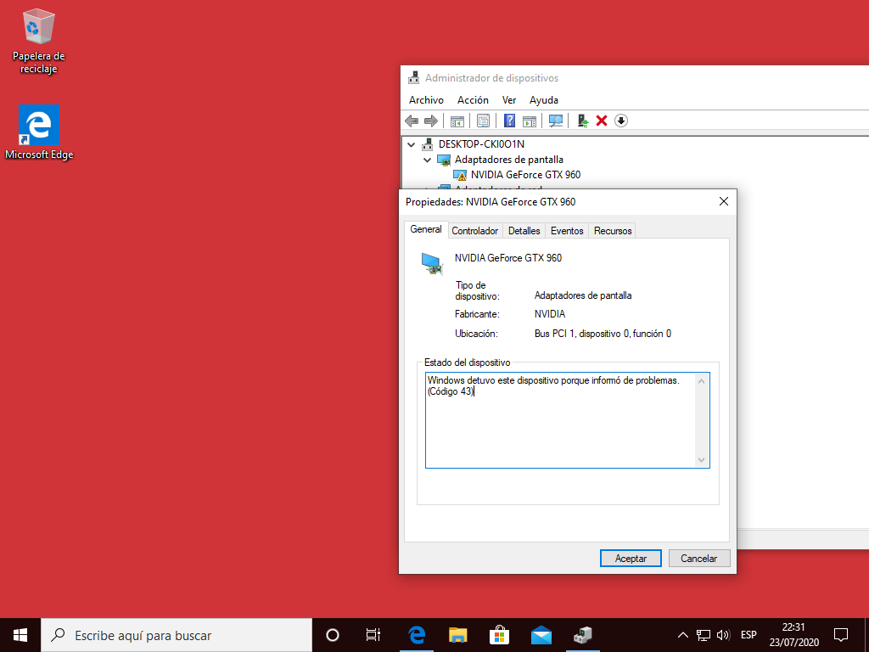
Task: Switch to the Eventos tab
Action: coord(567,231)
